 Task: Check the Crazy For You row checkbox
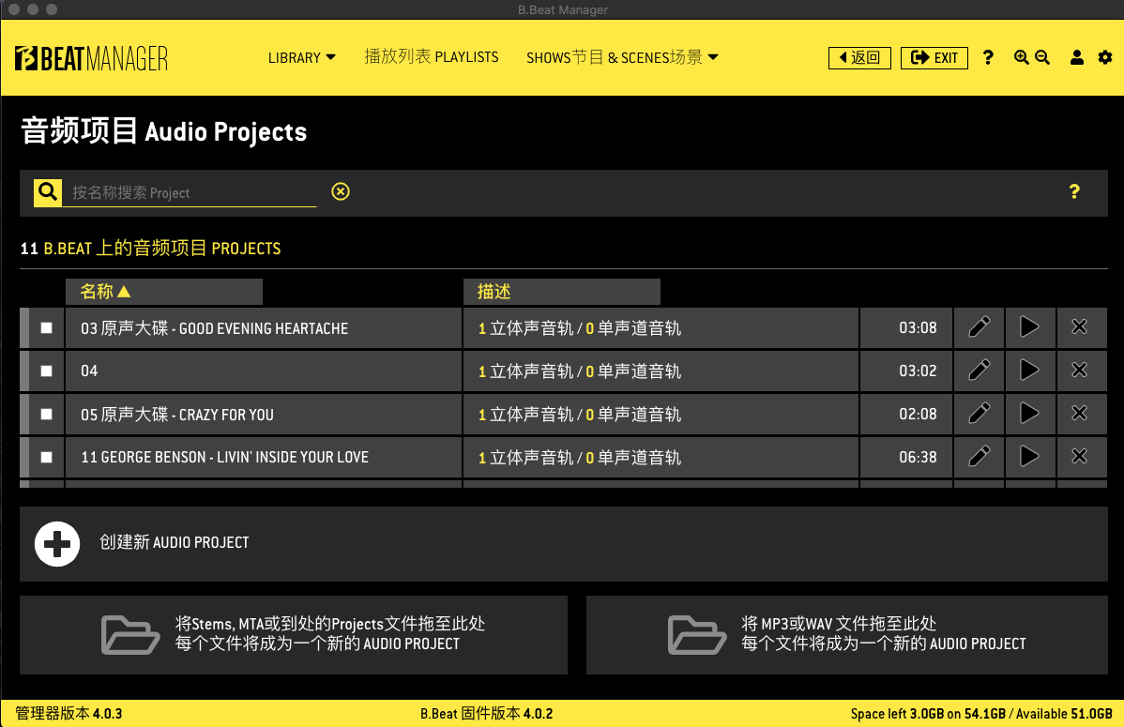tap(47, 414)
